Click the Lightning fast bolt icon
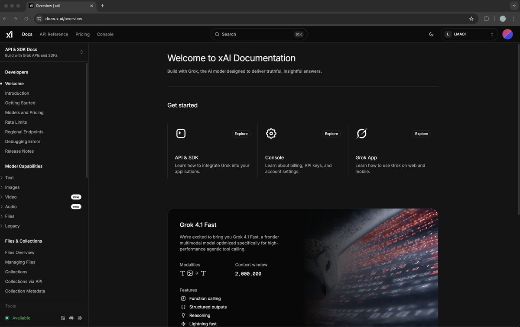The width and height of the screenshot is (520, 327). click(x=183, y=324)
